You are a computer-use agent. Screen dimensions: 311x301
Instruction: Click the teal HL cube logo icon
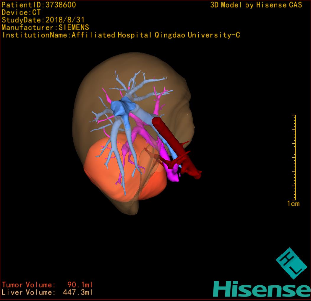[x=291, y=263]
